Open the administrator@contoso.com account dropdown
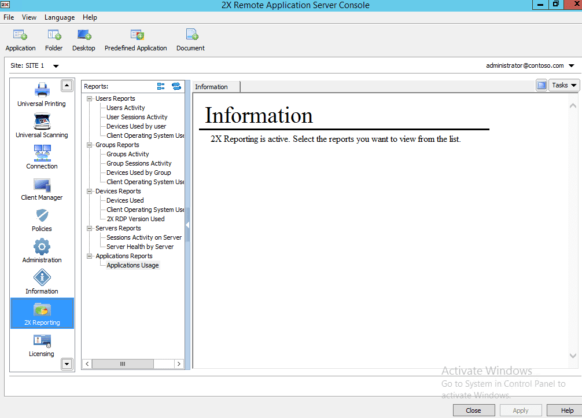The image size is (582, 418). pyautogui.click(x=572, y=66)
